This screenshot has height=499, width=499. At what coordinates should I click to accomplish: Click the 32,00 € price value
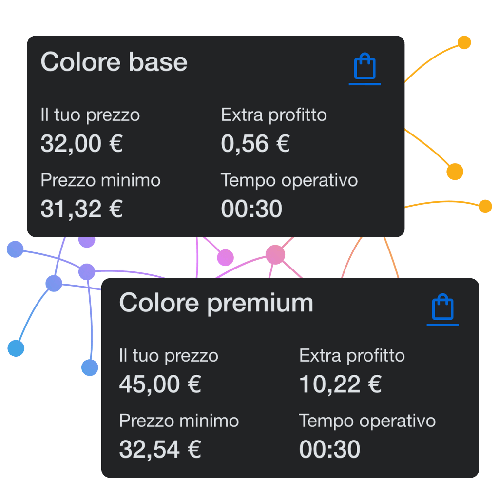point(81,144)
